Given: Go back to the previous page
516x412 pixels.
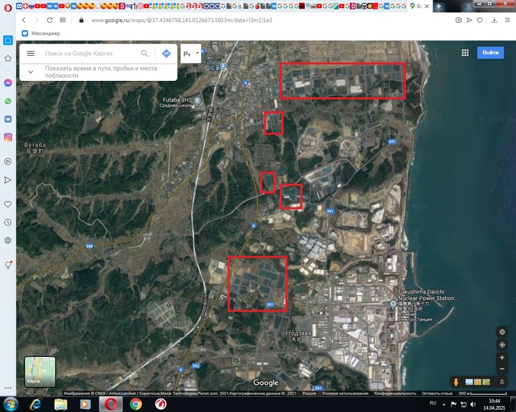Looking at the screenshot, I should tap(24, 20).
